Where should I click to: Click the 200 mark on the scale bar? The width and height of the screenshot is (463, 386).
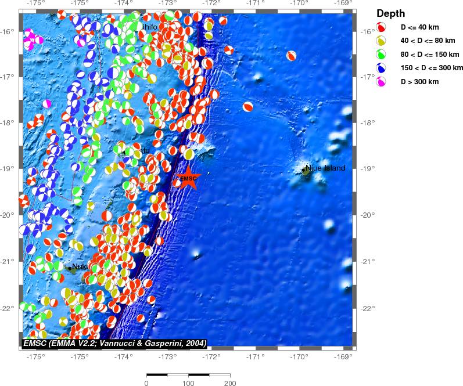[x=230, y=383]
